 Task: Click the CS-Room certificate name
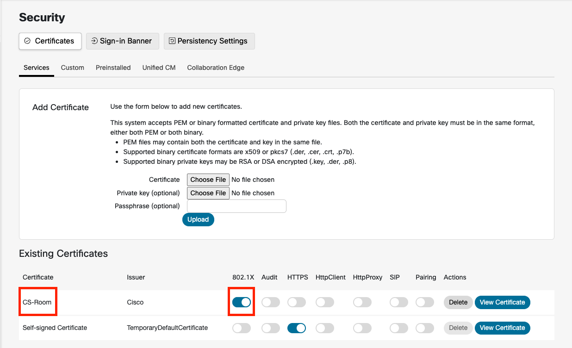coord(37,302)
